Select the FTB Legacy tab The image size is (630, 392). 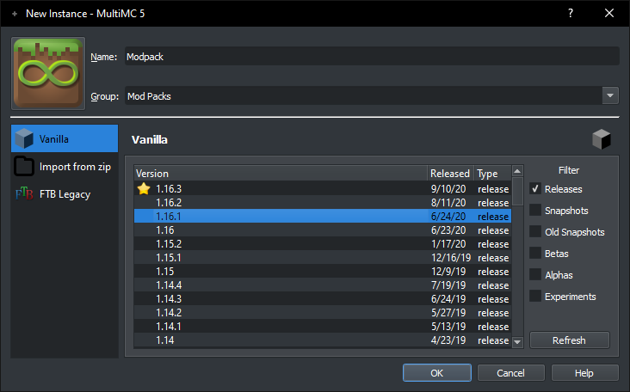coord(65,193)
